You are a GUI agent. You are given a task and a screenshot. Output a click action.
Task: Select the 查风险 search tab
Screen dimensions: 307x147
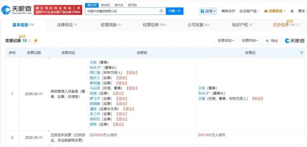pyautogui.click(x=132, y=5)
